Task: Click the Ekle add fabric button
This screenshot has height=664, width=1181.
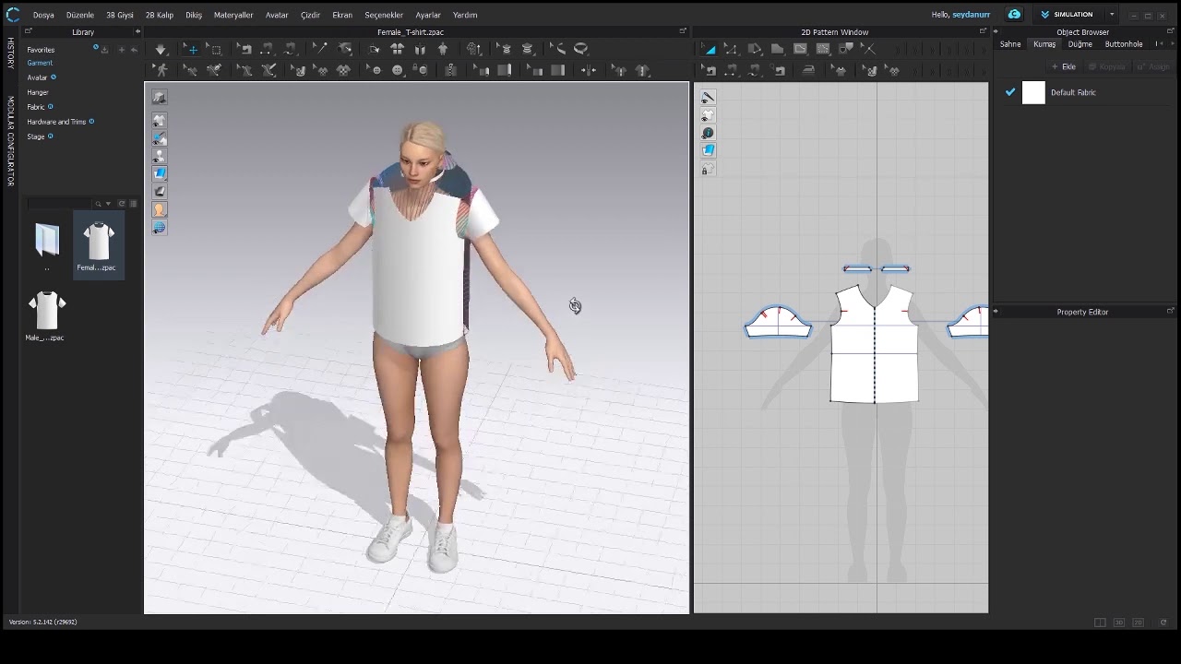Action: click(1064, 66)
